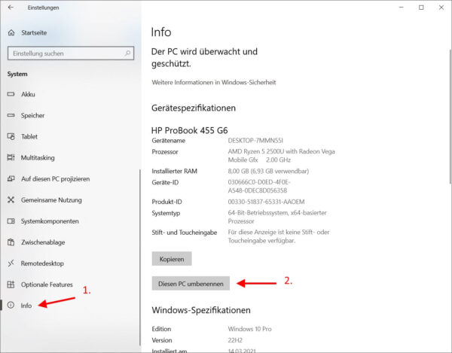Click the Einstellungen window title

[43, 8]
